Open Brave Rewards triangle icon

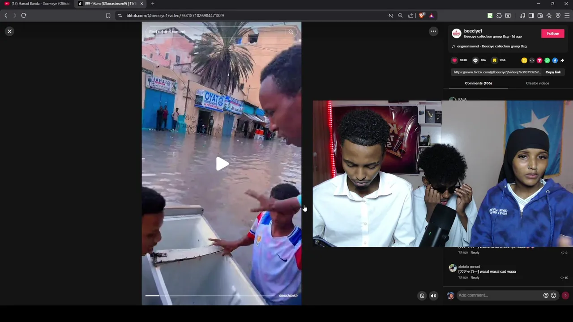pyautogui.click(x=431, y=16)
